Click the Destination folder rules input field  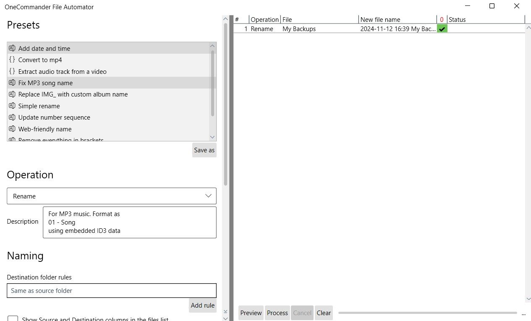112,290
